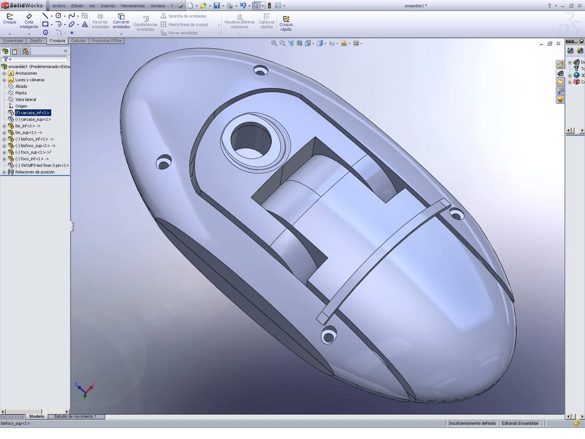Open the Ventana menu
This screenshot has height=439, width=585.
(158, 6)
